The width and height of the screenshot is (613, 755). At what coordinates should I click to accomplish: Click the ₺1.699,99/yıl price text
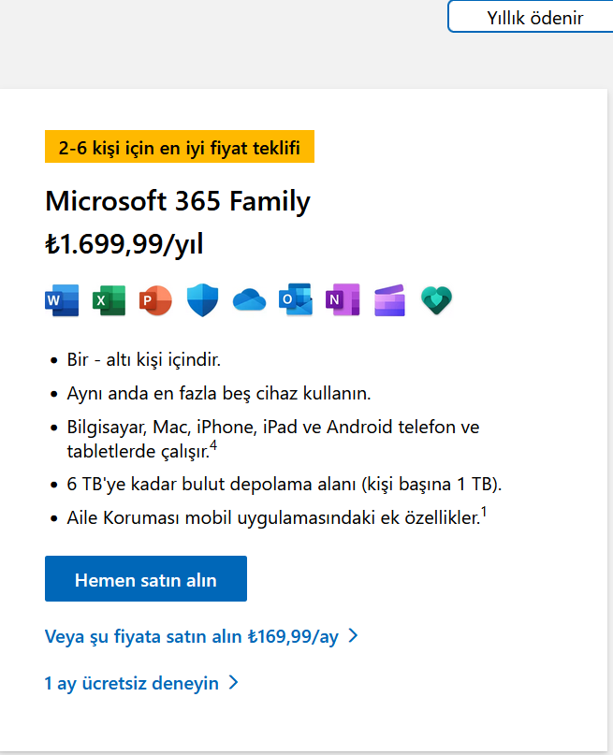coord(124,245)
